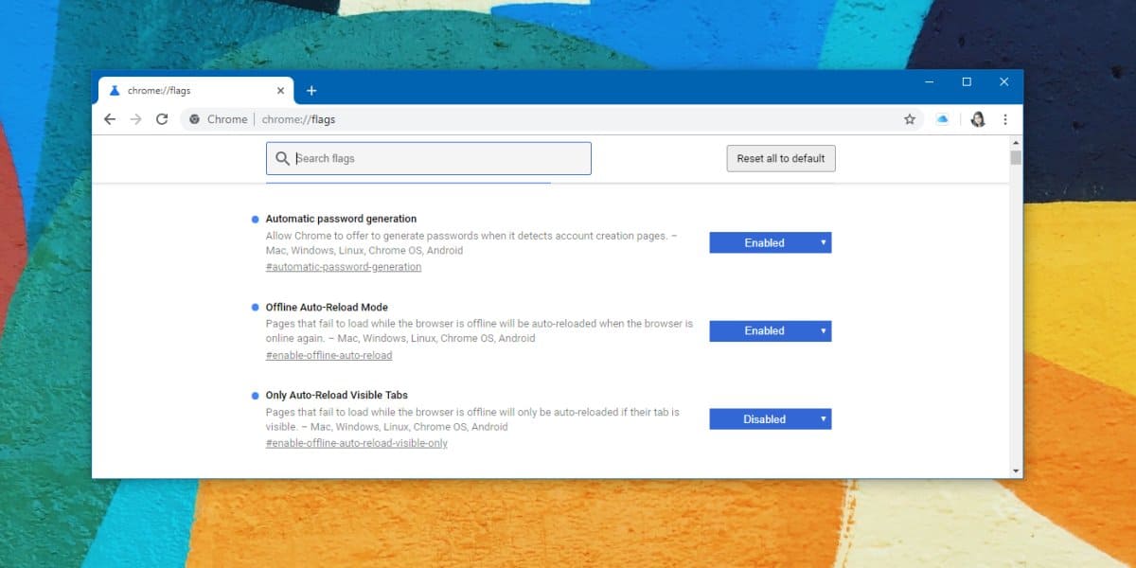Open Chrome's three-dot customize menu

(1005, 119)
